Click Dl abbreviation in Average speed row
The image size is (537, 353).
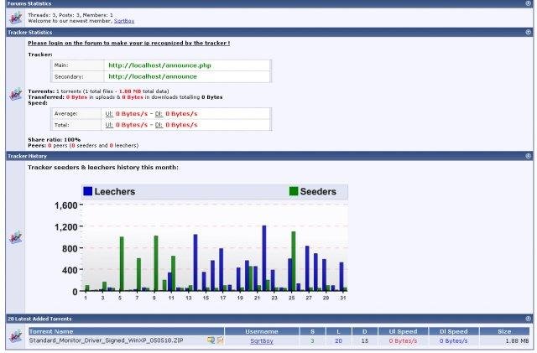(x=159, y=114)
